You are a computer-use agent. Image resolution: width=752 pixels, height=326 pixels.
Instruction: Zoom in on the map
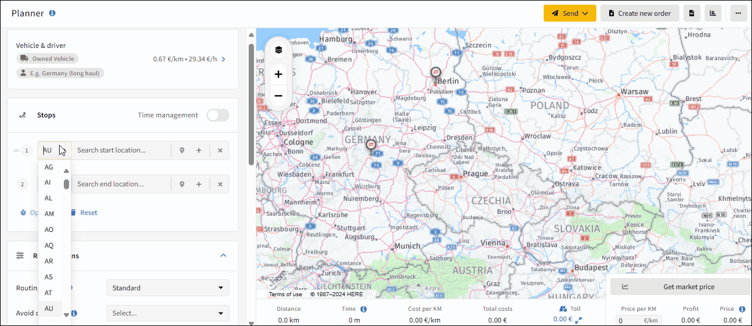(279, 74)
